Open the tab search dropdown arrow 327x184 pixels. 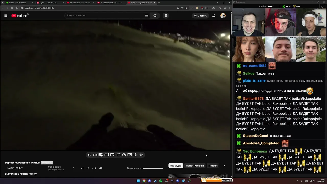[3, 3]
